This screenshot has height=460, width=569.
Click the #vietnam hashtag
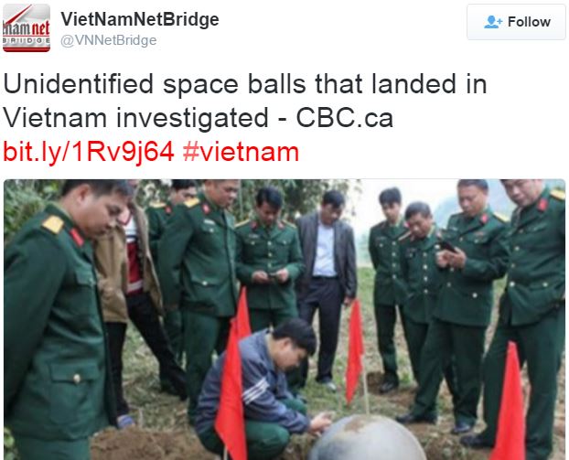[241, 152]
